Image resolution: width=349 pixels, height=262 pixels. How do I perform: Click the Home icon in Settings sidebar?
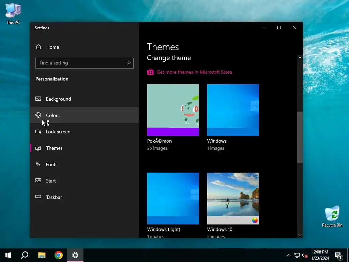39,47
